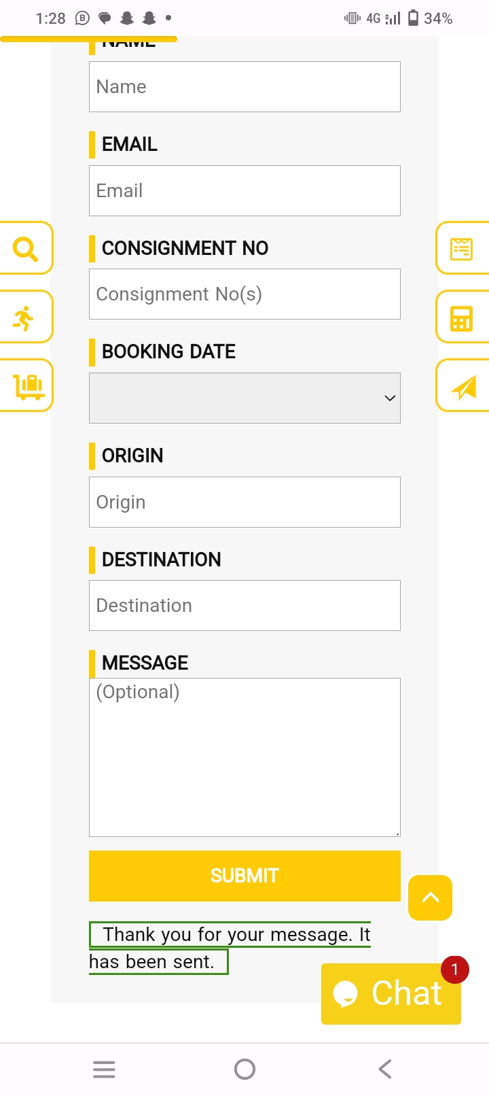
Task: Open Android recent apps menu button
Action: [104, 1069]
